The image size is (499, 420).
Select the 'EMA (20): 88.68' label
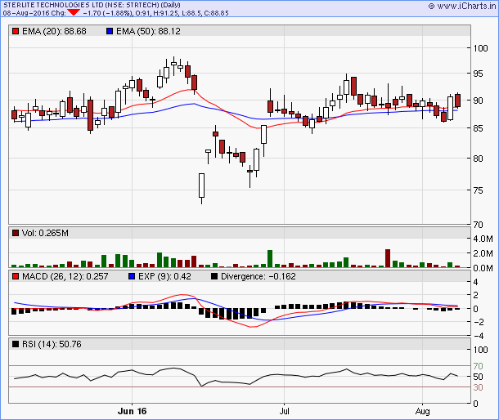54,31
